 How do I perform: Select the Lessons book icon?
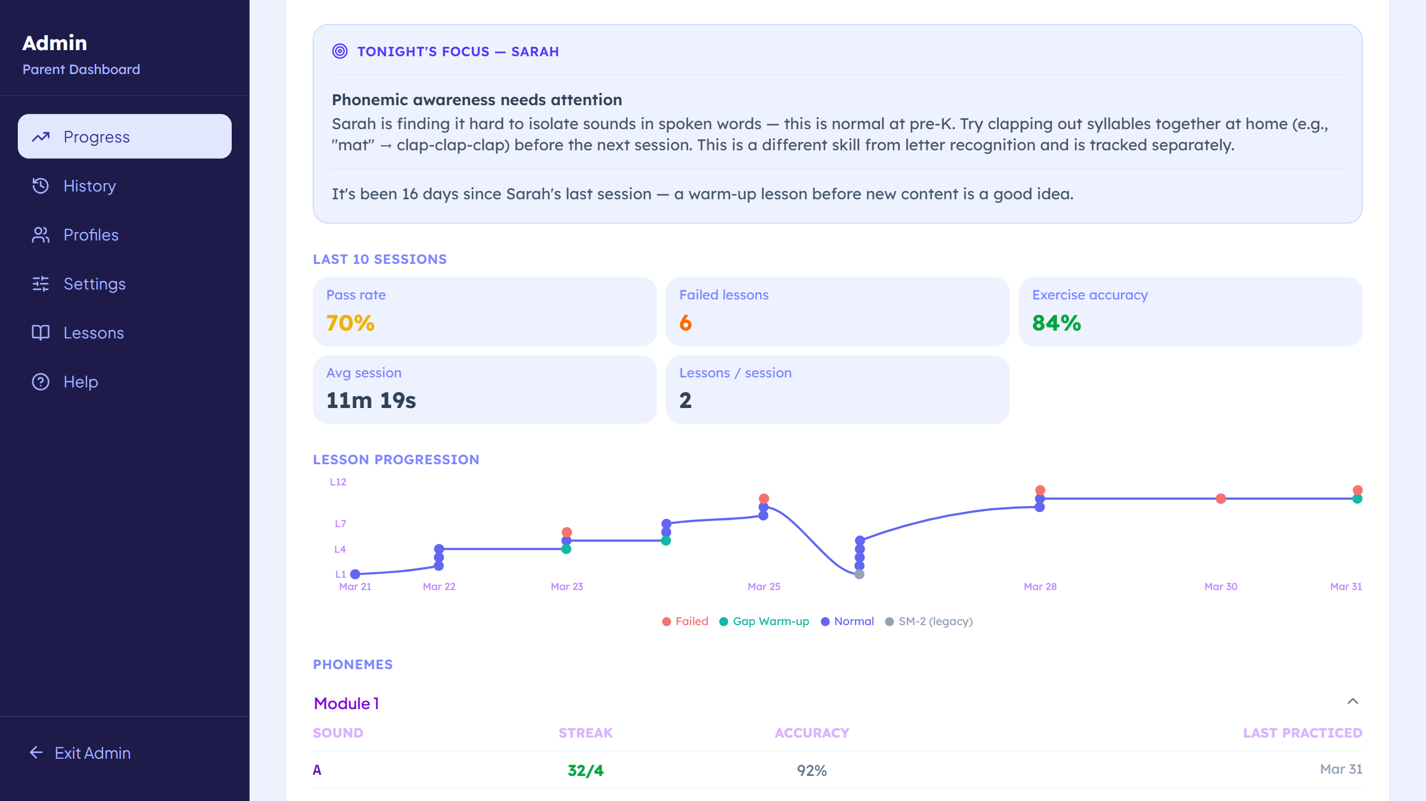pyautogui.click(x=41, y=333)
